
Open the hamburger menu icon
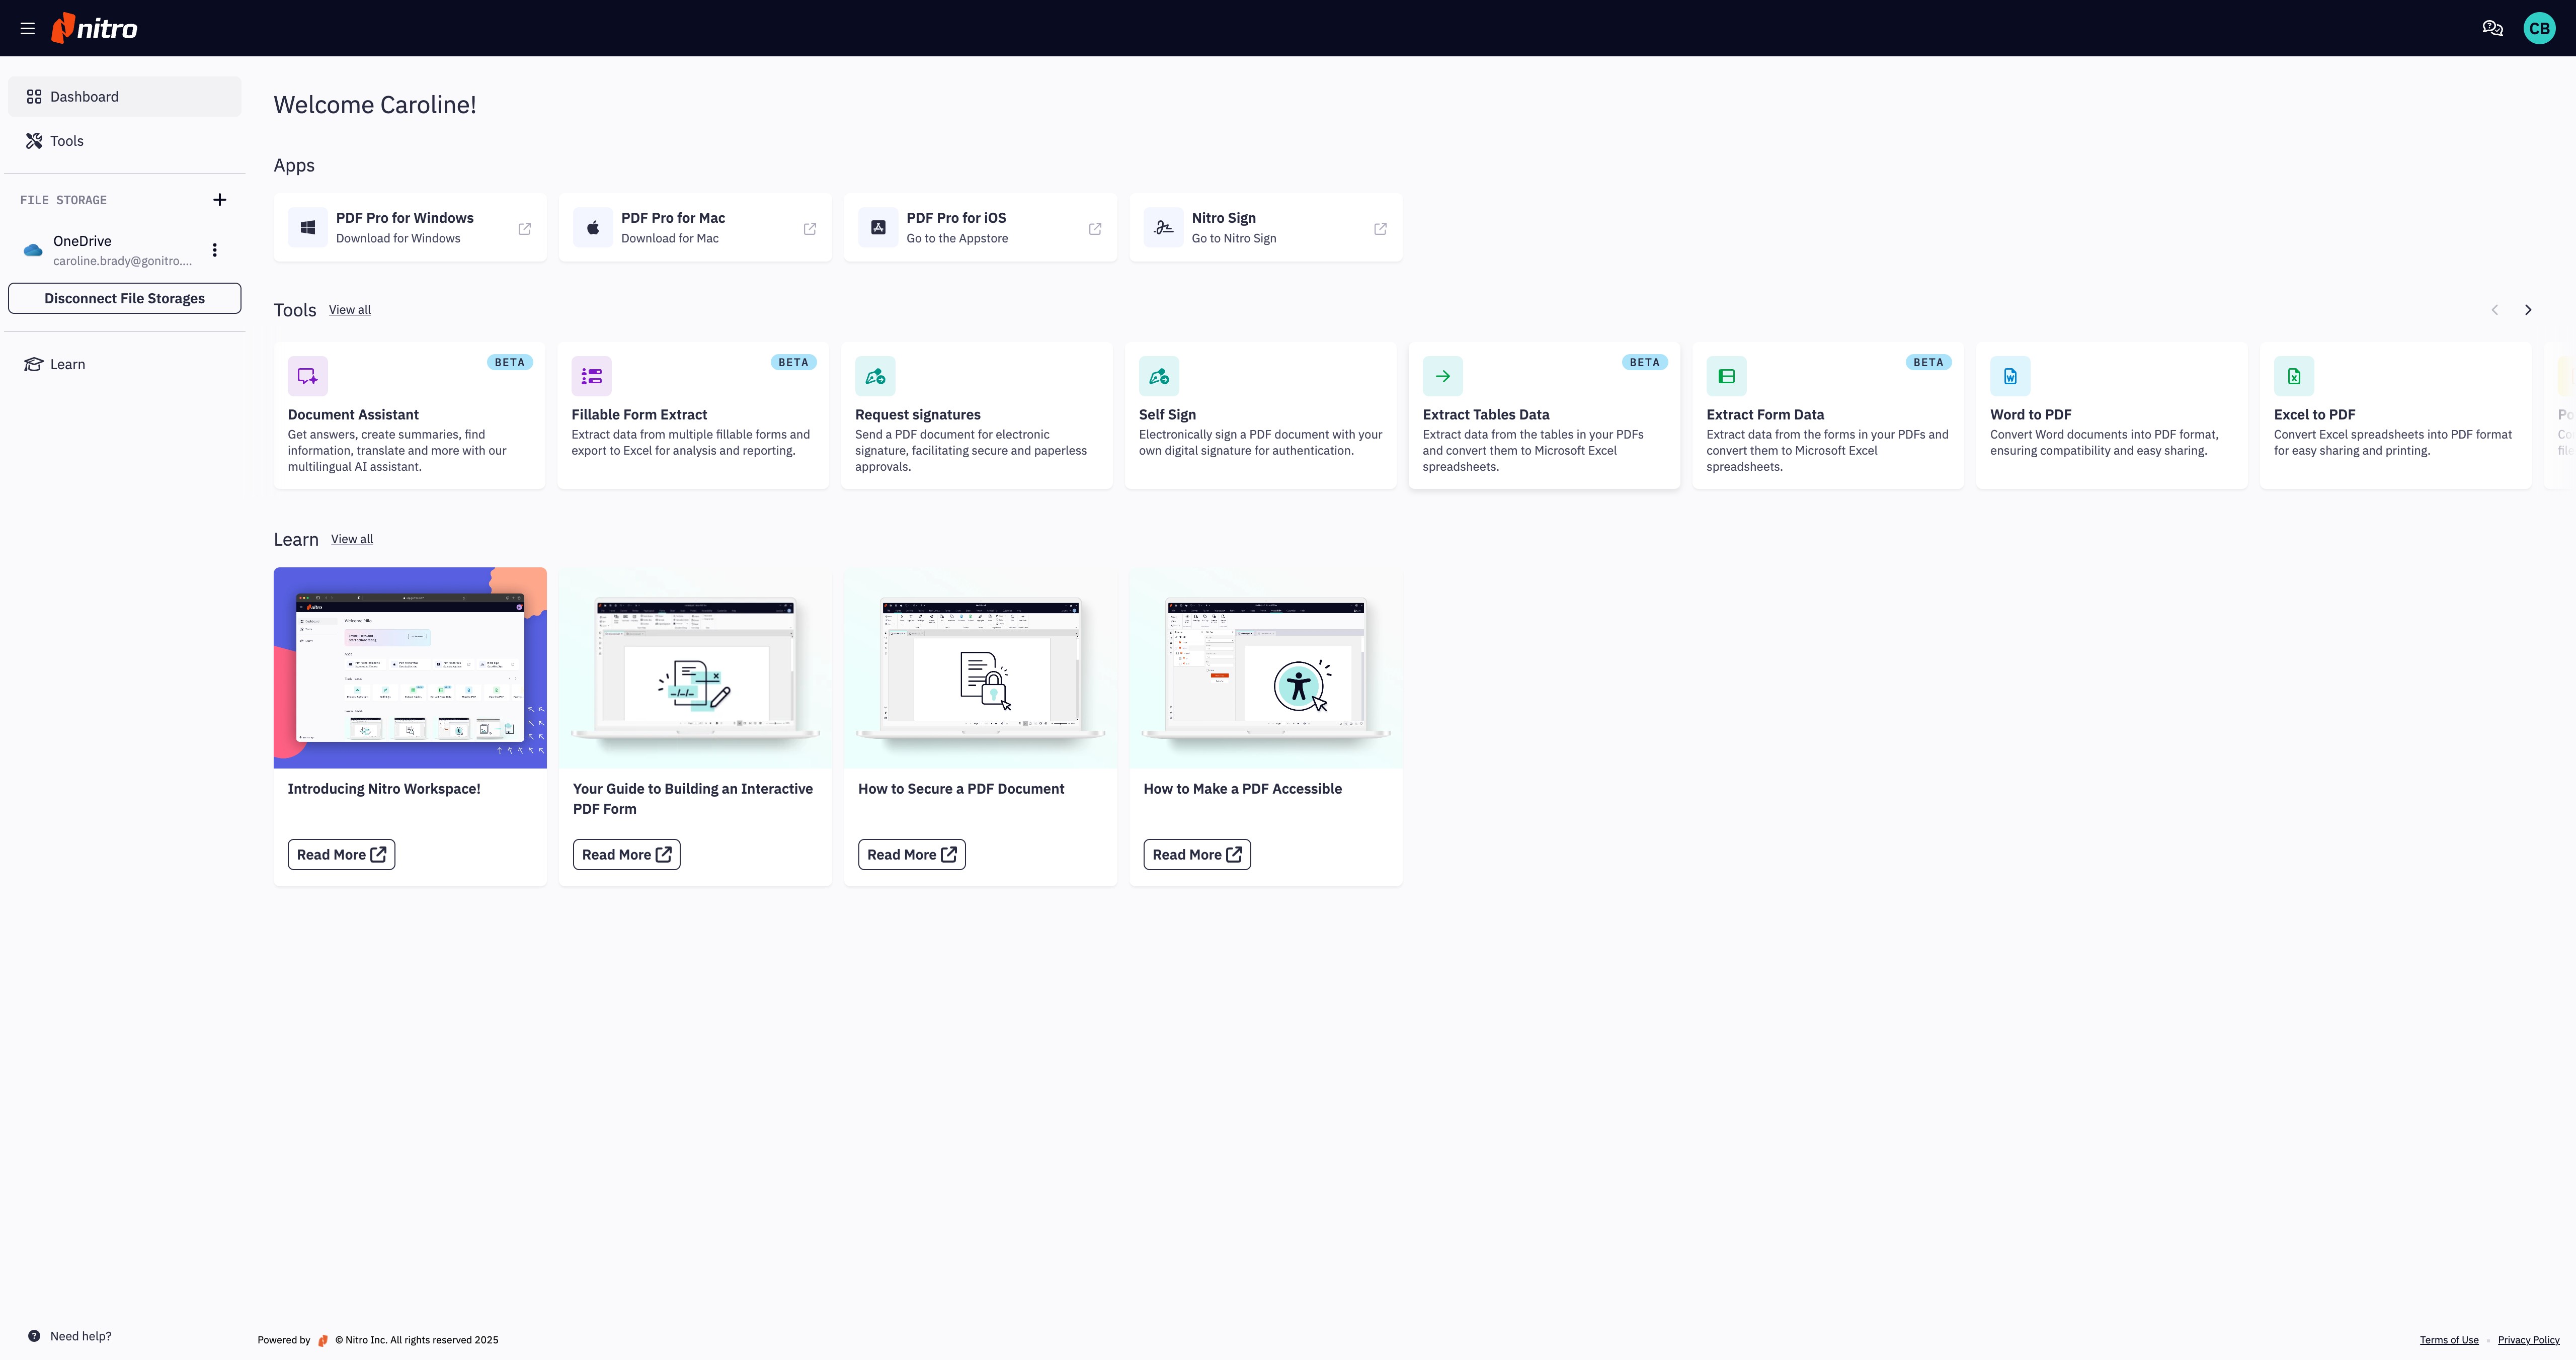tap(28, 28)
